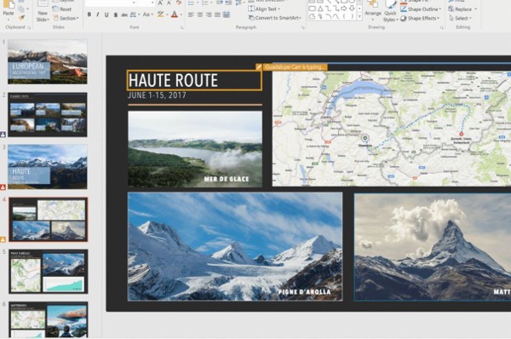Open Shape Outline dropdown
The width and height of the screenshot is (511, 339).
[x=421, y=9]
